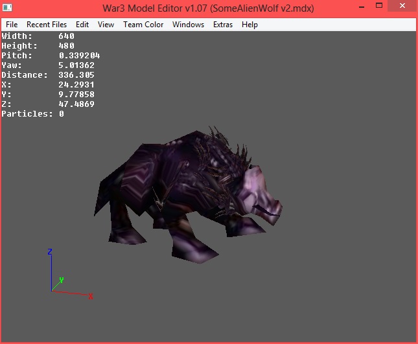This screenshot has height=344, width=418.
Task: Open the File menu
Action: [12, 25]
